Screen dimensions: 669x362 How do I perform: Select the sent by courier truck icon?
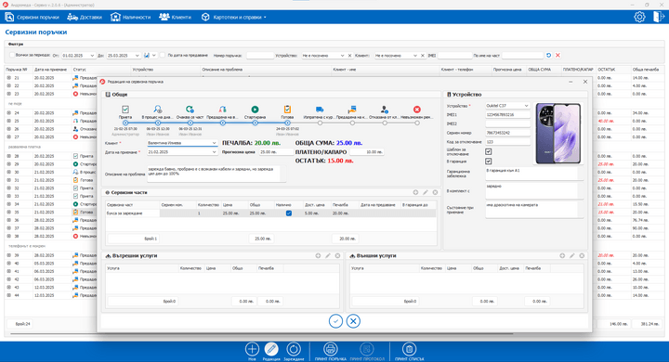[x=320, y=110]
